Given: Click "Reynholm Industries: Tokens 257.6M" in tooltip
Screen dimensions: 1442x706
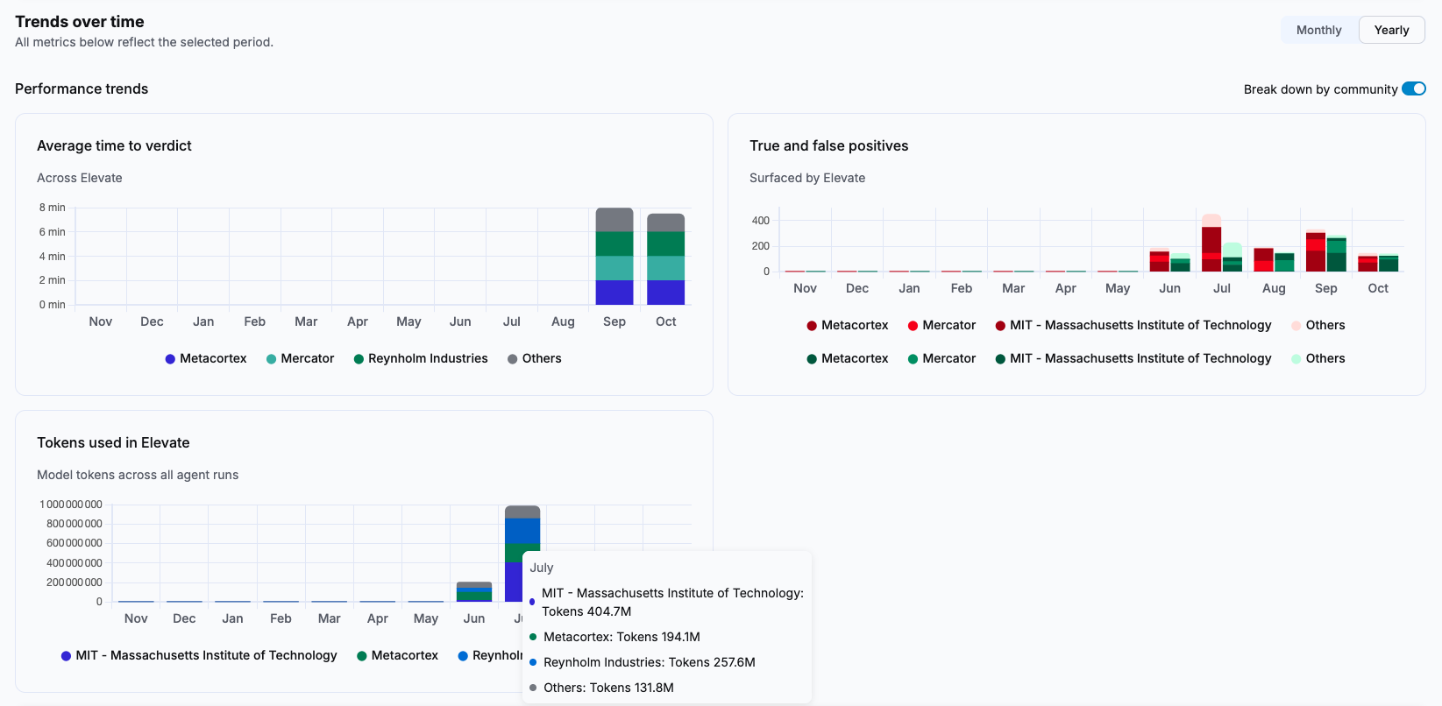Looking at the screenshot, I should 650,662.
